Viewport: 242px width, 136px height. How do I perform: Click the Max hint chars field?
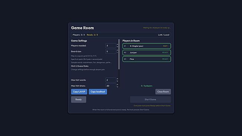point(110,86)
